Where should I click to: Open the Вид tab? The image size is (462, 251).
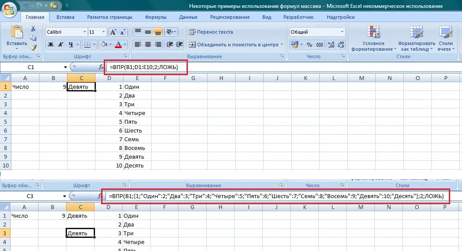267,17
